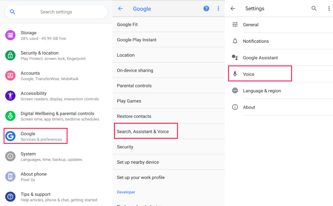Tap the back arrow beside Google title

[121, 9]
